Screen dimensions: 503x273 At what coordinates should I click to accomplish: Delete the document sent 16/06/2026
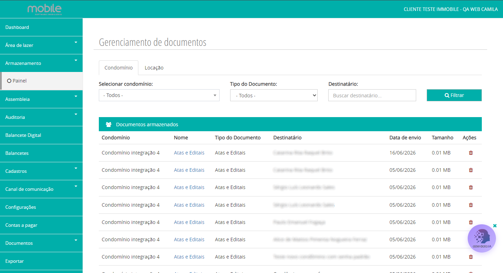pyautogui.click(x=471, y=153)
